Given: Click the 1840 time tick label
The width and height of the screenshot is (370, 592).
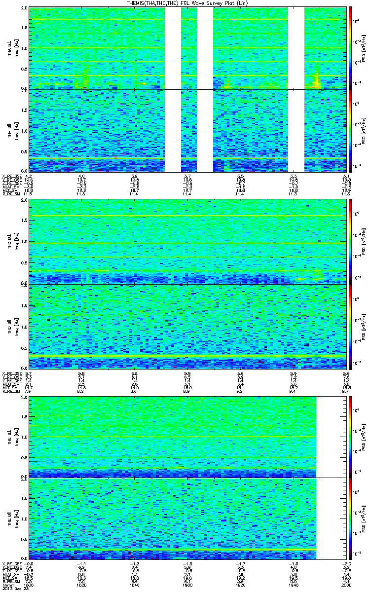Looking at the screenshot, I should coord(134,584).
